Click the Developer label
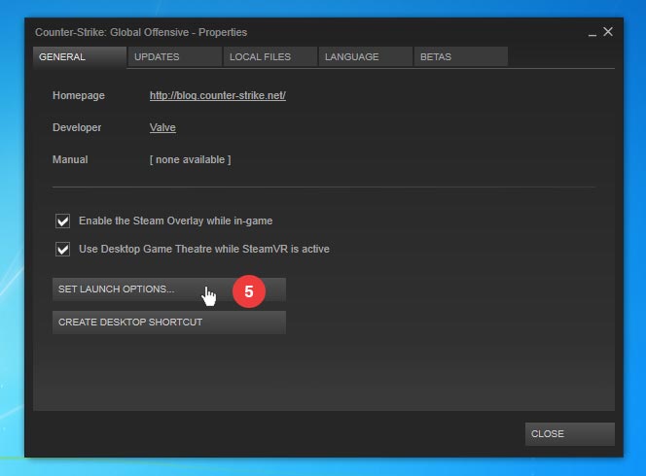This screenshot has height=476, width=646. (77, 127)
